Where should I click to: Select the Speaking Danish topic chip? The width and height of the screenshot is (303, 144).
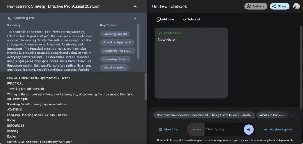[116, 59]
